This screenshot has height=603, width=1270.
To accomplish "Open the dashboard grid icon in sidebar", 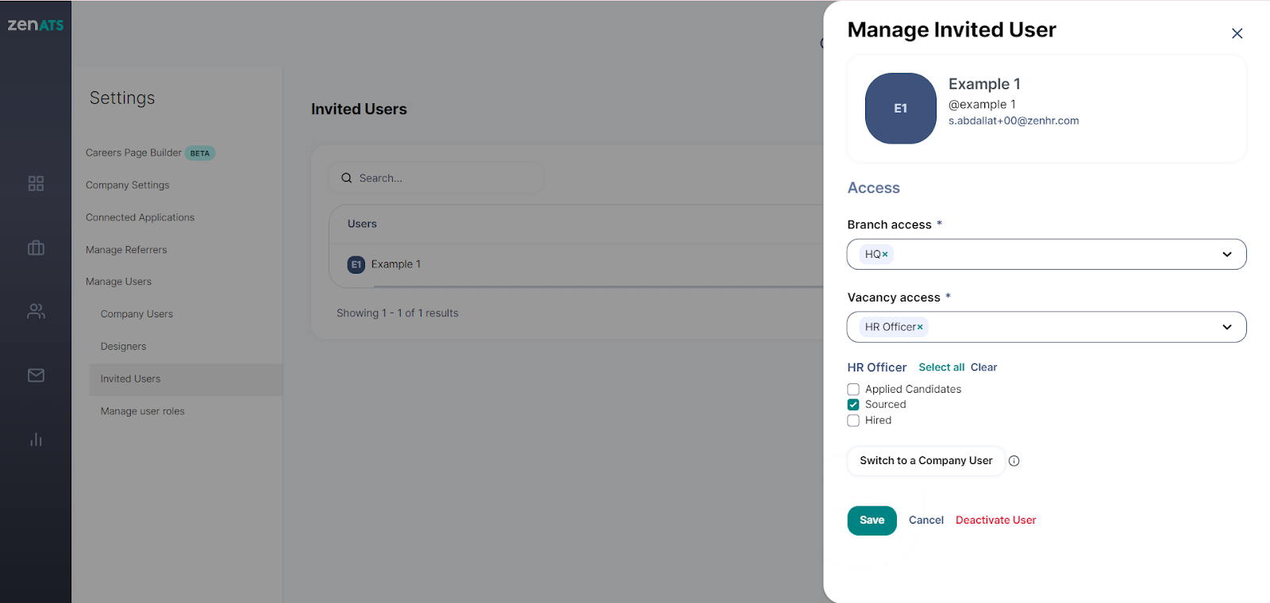I will pos(36,183).
